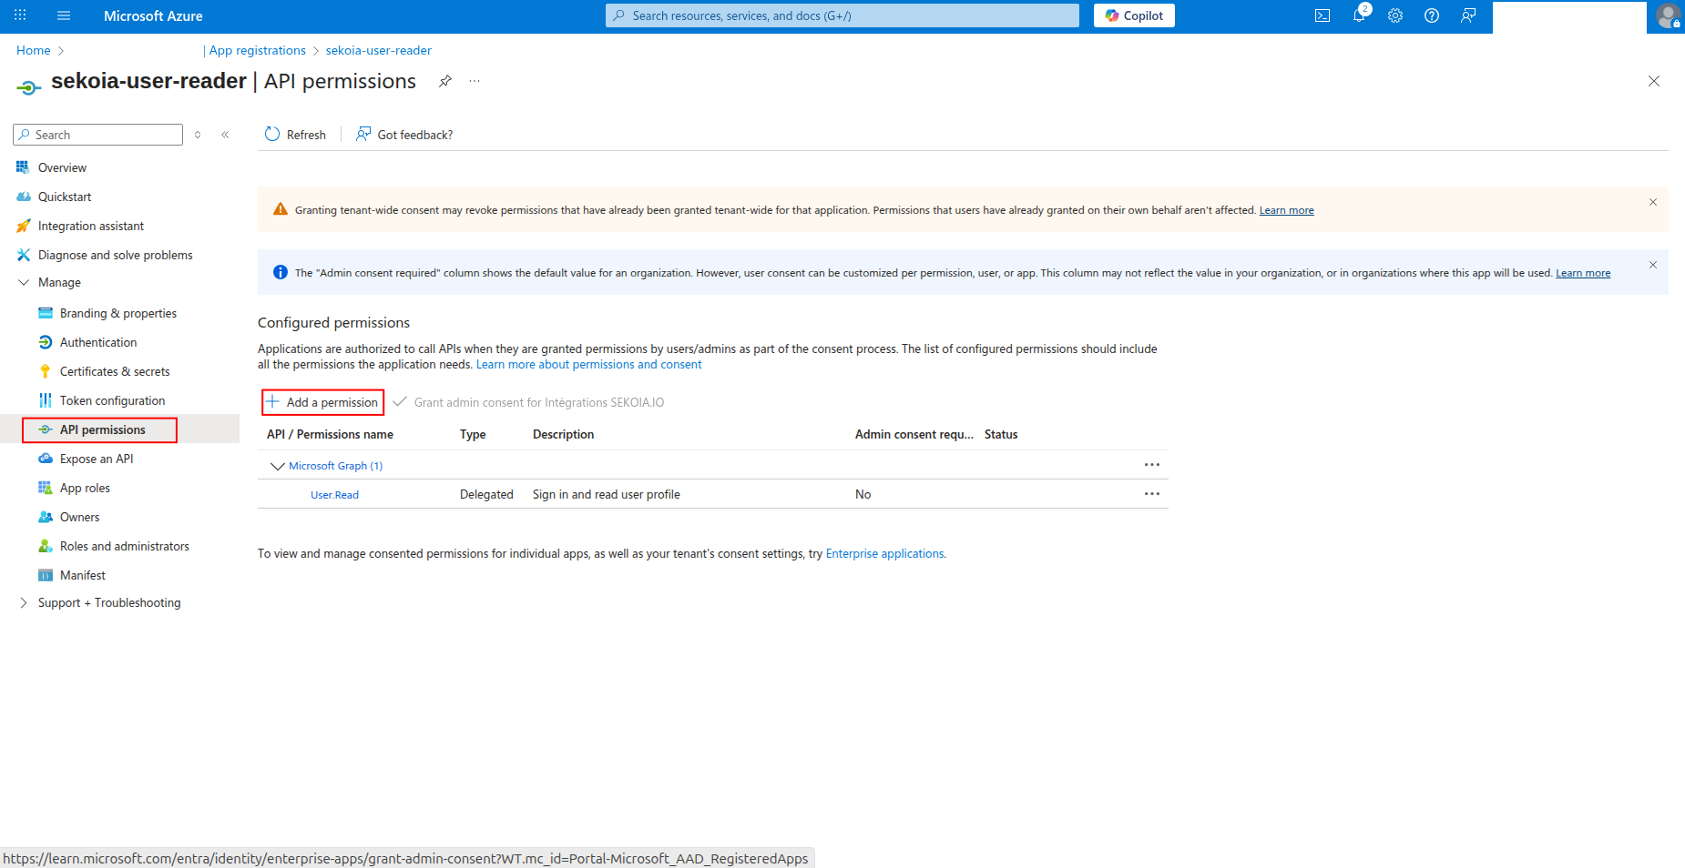Screen dimensions: 1685x868
Task: Open Azure Cloud Shell
Action: (x=1322, y=15)
